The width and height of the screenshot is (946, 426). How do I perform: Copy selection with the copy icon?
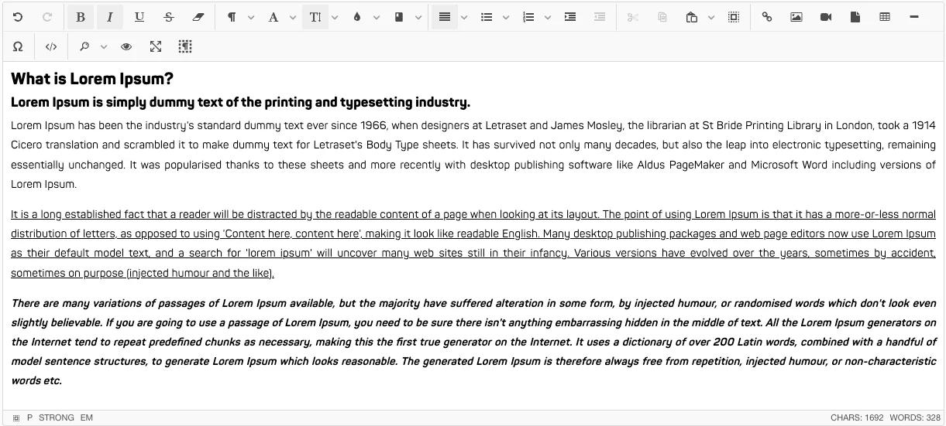(662, 17)
